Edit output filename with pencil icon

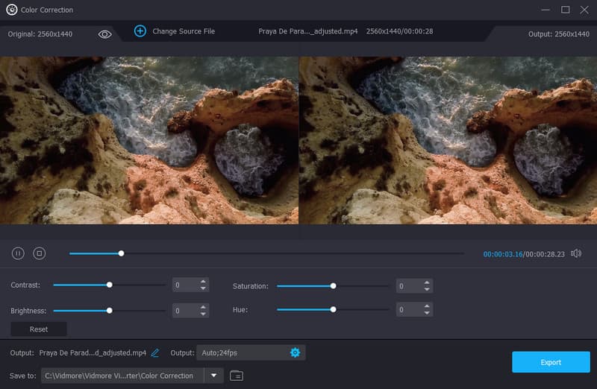[x=155, y=352]
